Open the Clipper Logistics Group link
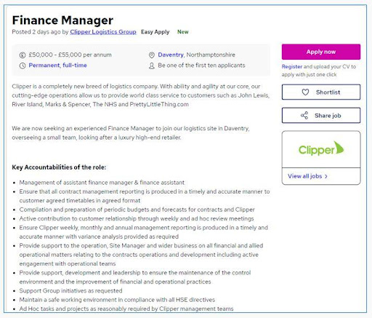This screenshot has height=318, width=372. coord(103,32)
